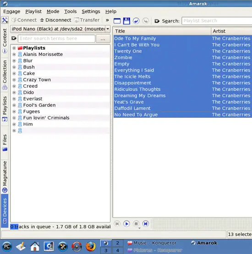The width and height of the screenshot is (252, 254).
Task: Select Everlast in device tree
Action: [33, 99]
